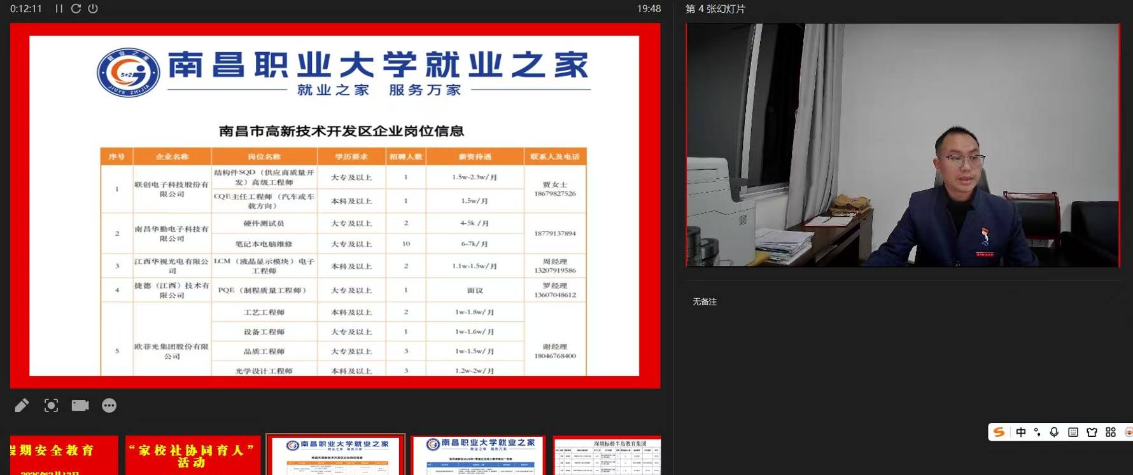Open the 深圳标榜半岛教育集团 slide thumbnail
The width and height of the screenshot is (1133, 475).
607,455
